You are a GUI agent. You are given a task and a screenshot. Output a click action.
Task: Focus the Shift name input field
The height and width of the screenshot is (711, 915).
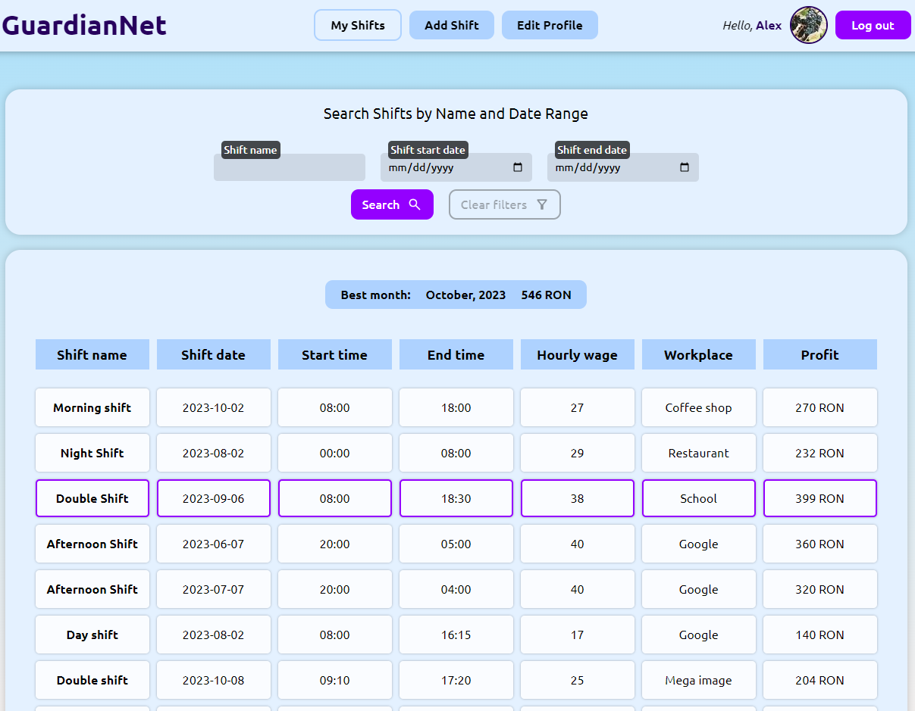pyautogui.click(x=289, y=168)
